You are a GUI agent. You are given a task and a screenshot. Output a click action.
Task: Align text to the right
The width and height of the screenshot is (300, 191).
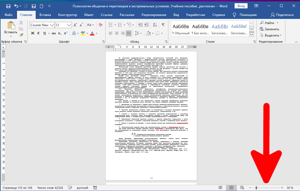click(x=123, y=33)
